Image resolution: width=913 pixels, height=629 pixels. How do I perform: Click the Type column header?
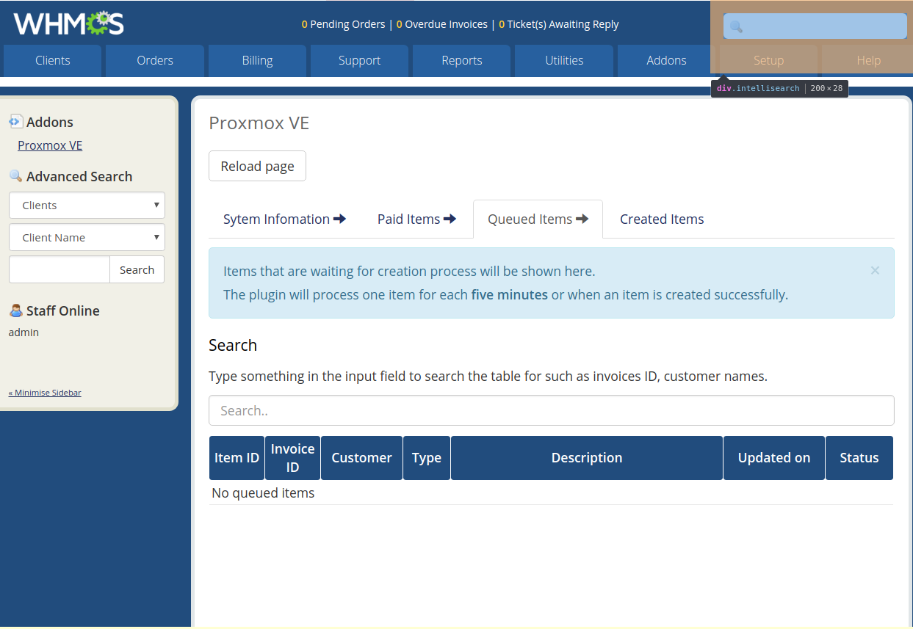(x=427, y=458)
